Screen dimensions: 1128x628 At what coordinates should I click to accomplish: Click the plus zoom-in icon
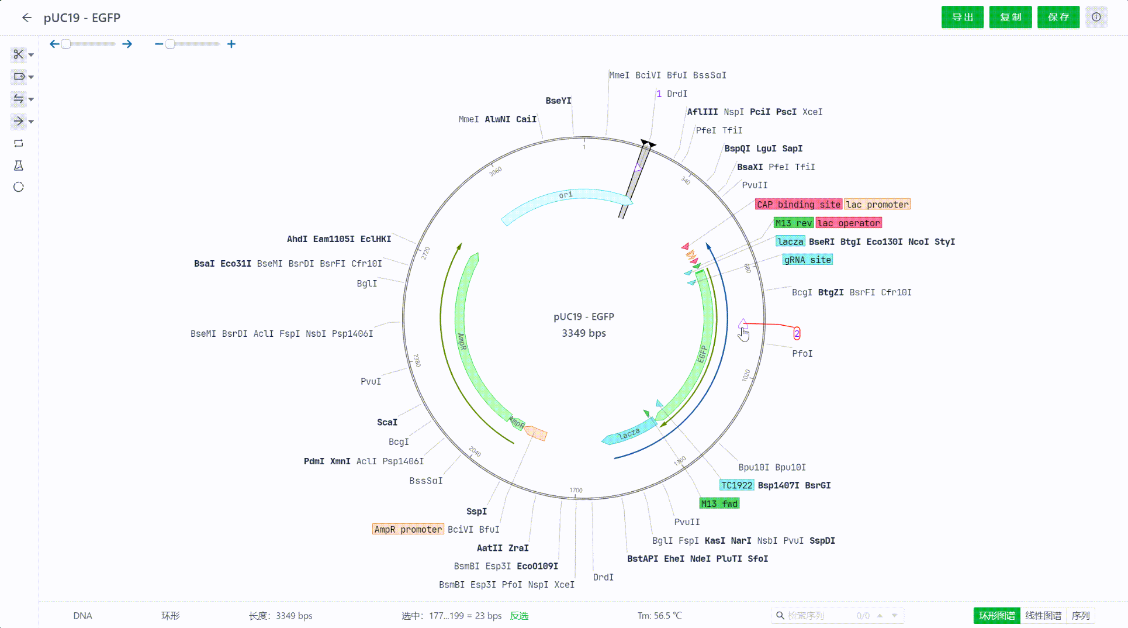pos(231,44)
